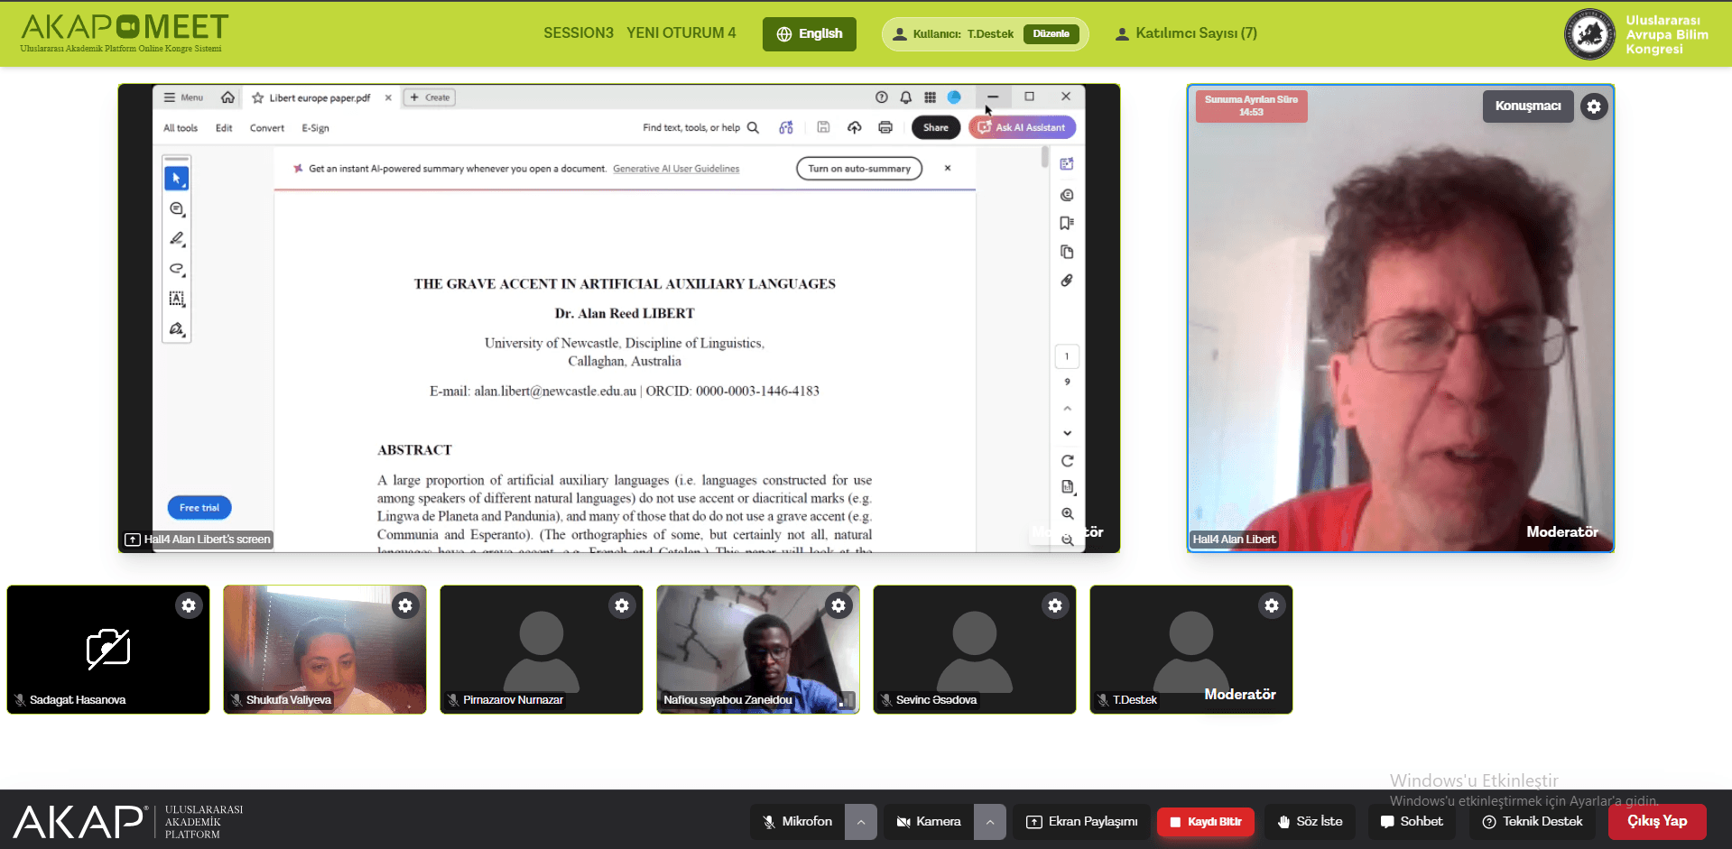The width and height of the screenshot is (1732, 849).
Task: Open the Convert tab in Acrobat
Action: 267,128
